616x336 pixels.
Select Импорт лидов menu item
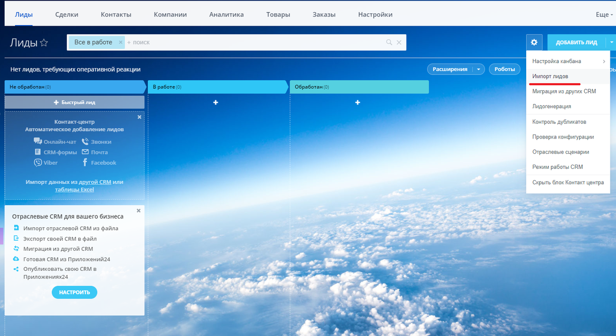[568, 76]
